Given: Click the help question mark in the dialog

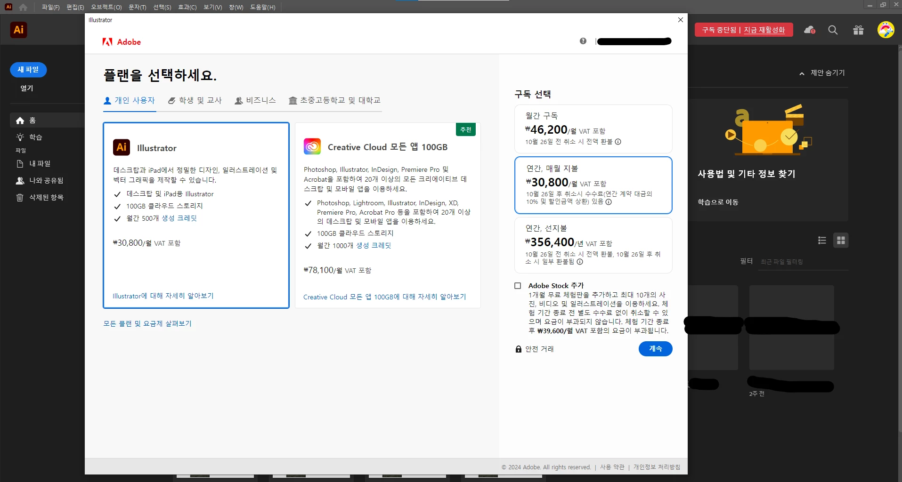Looking at the screenshot, I should click(583, 41).
